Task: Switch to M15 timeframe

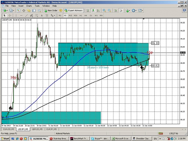Action: (x=70, y=15)
